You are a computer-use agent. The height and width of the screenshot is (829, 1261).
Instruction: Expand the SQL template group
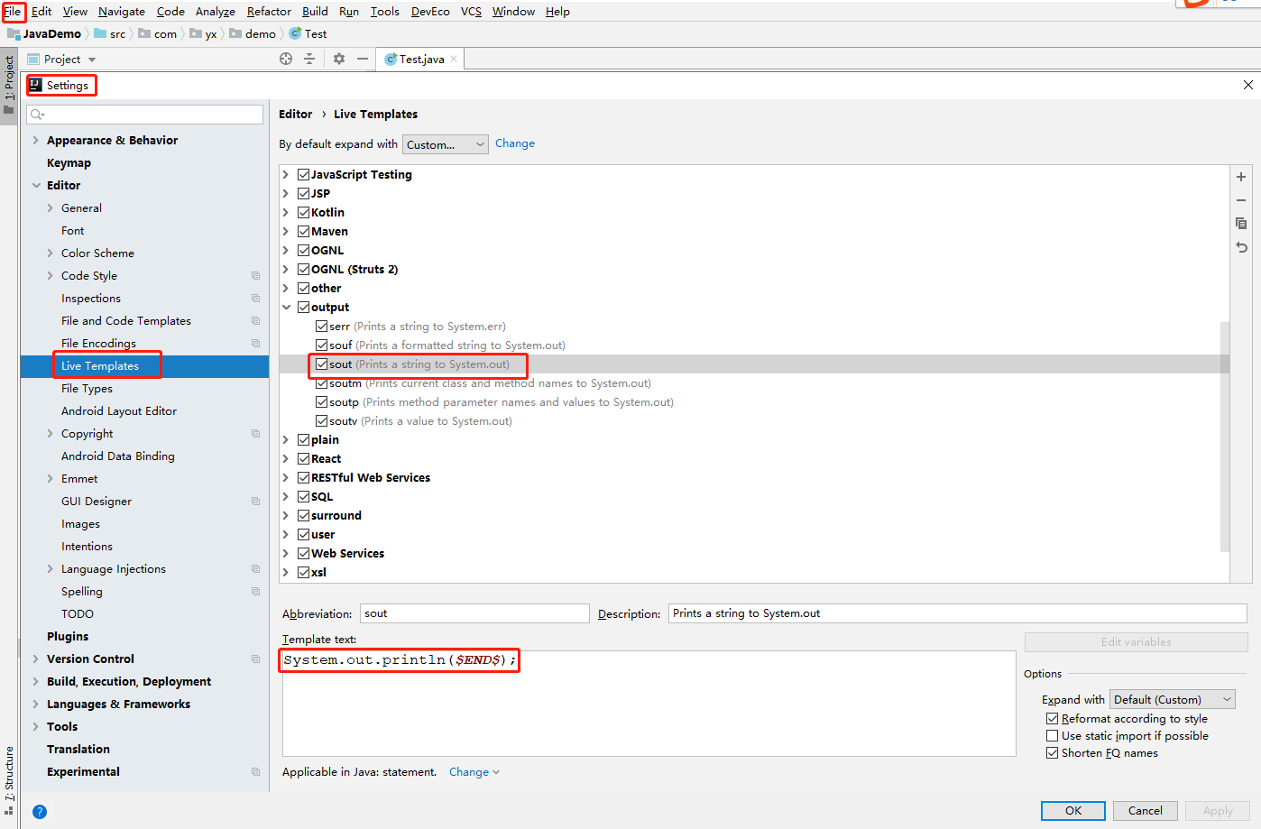click(287, 497)
